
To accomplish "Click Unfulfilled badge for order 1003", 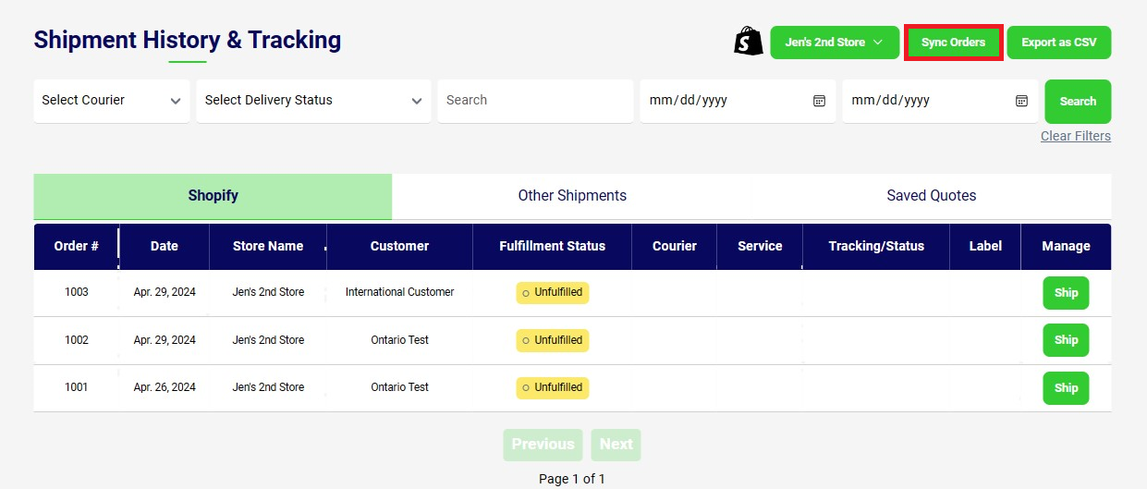I will click(x=553, y=292).
